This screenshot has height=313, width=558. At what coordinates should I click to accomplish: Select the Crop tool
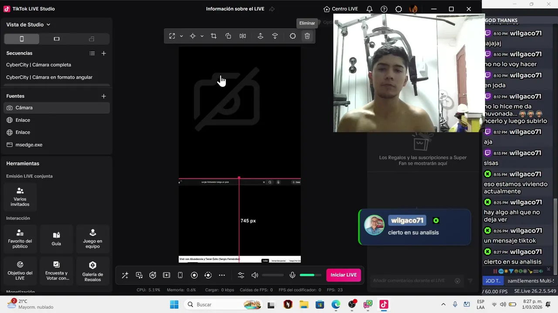point(214,36)
